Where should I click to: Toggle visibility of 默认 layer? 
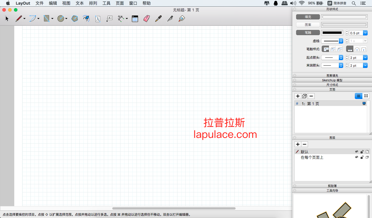[x=357, y=152]
